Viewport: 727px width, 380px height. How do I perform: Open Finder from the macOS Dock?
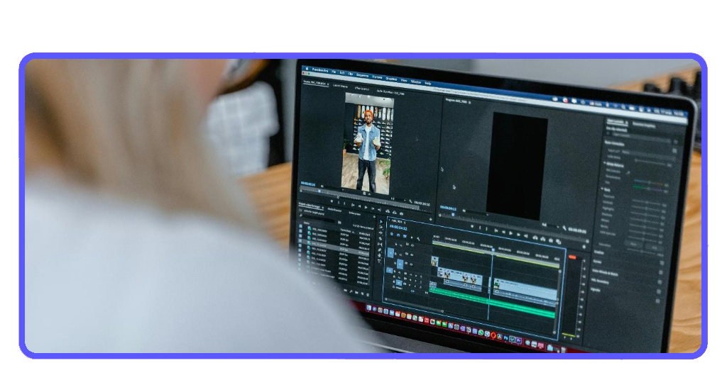pos(368,308)
